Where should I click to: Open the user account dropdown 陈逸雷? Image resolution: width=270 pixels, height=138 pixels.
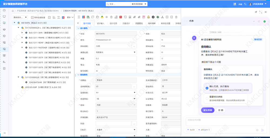tap(257, 4)
